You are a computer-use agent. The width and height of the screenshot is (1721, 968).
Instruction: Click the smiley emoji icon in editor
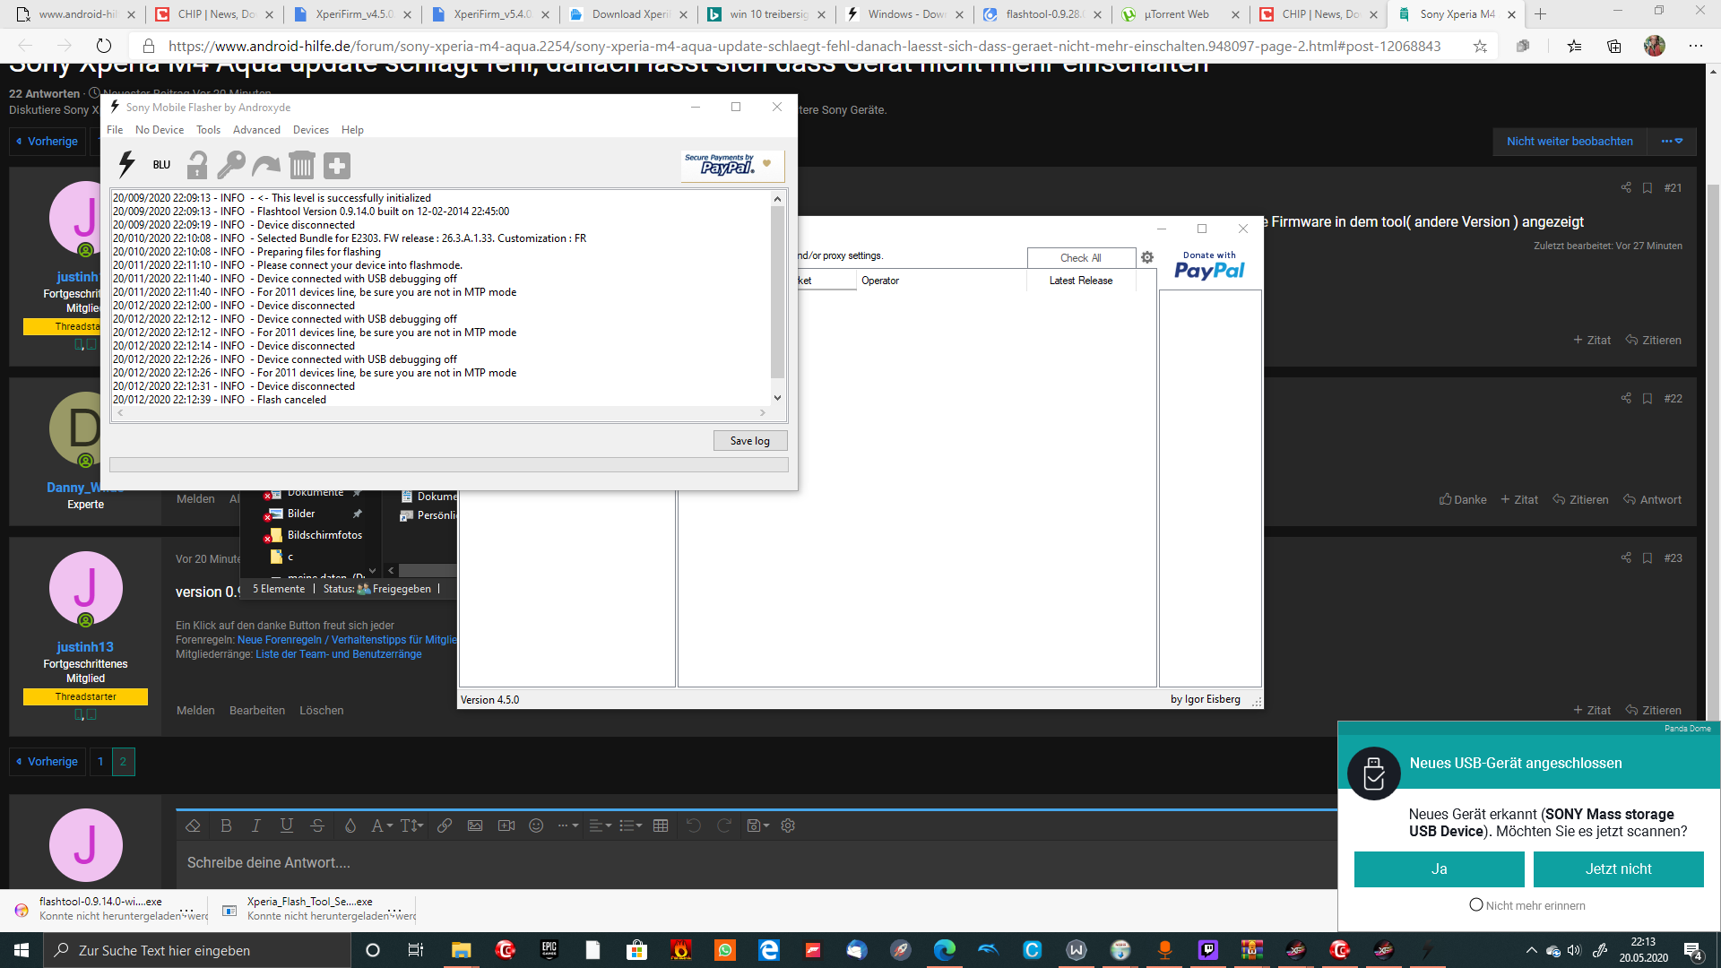click(536, 826)
